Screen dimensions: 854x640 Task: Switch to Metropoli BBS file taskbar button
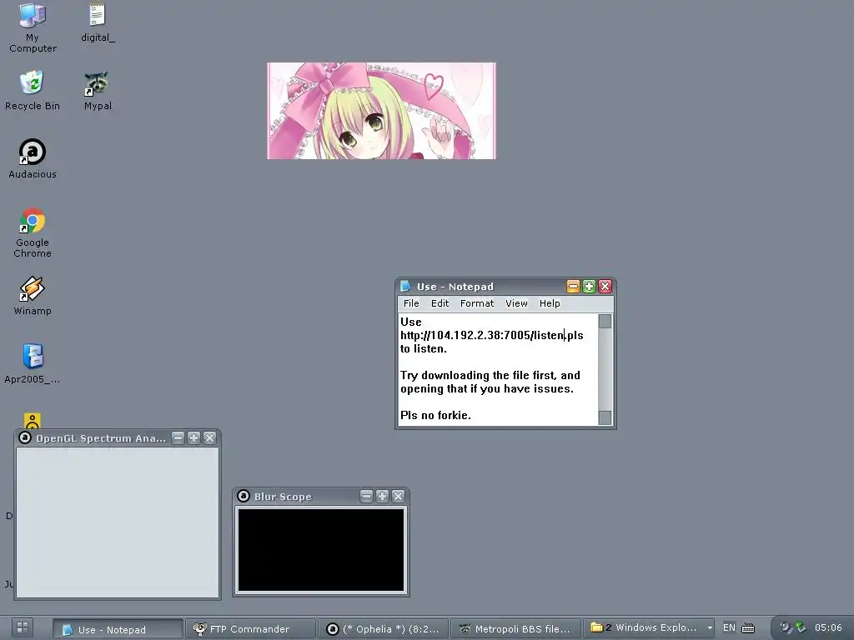515,629
